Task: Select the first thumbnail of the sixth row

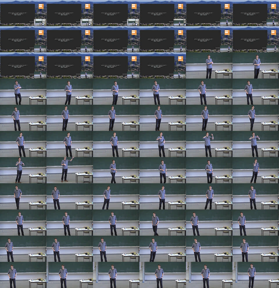Action: click(x=23, y=144)
